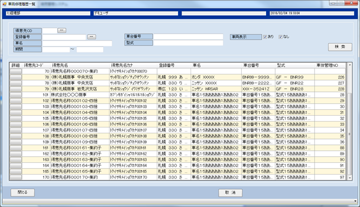Select cell ニッサン WRSAR
The width and height of the screenshot is (360, 207).
(x=216, y=89)
